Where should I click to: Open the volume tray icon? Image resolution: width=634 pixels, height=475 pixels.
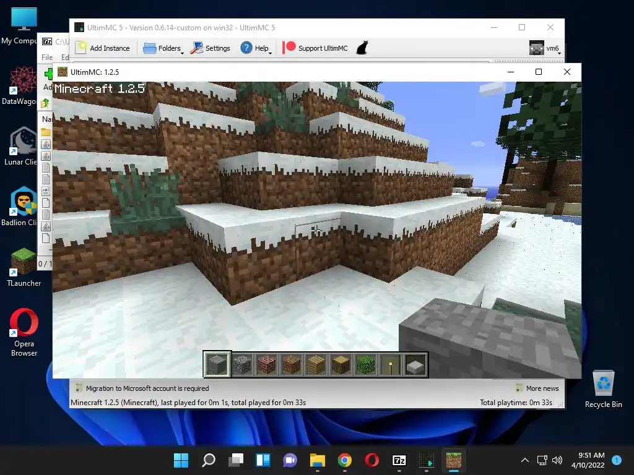[x=557, y=460]
